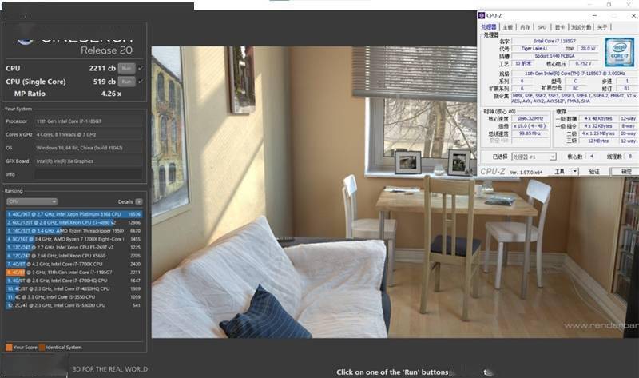Image resolution: width=639 pixels, height=378 pixels.
Task: Click the MP Ratio 4.26 x value
Action: (111, 94)
